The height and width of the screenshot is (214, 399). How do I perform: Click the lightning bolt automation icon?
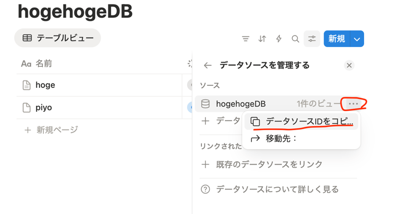pos(279,39)
